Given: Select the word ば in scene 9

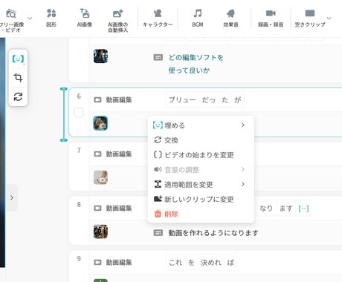Looking at the screenshot, I should click(x=230, y=262).
